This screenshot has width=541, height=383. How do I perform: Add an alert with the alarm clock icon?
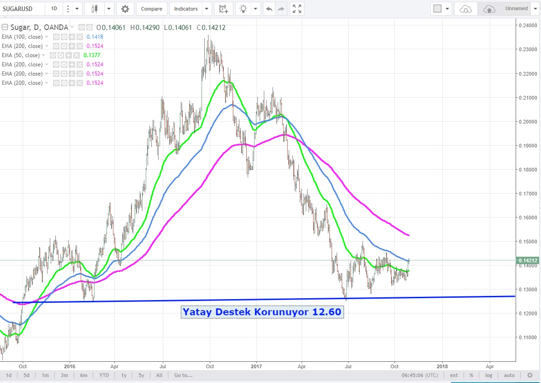pyautogui.click(x=223, y=9)
